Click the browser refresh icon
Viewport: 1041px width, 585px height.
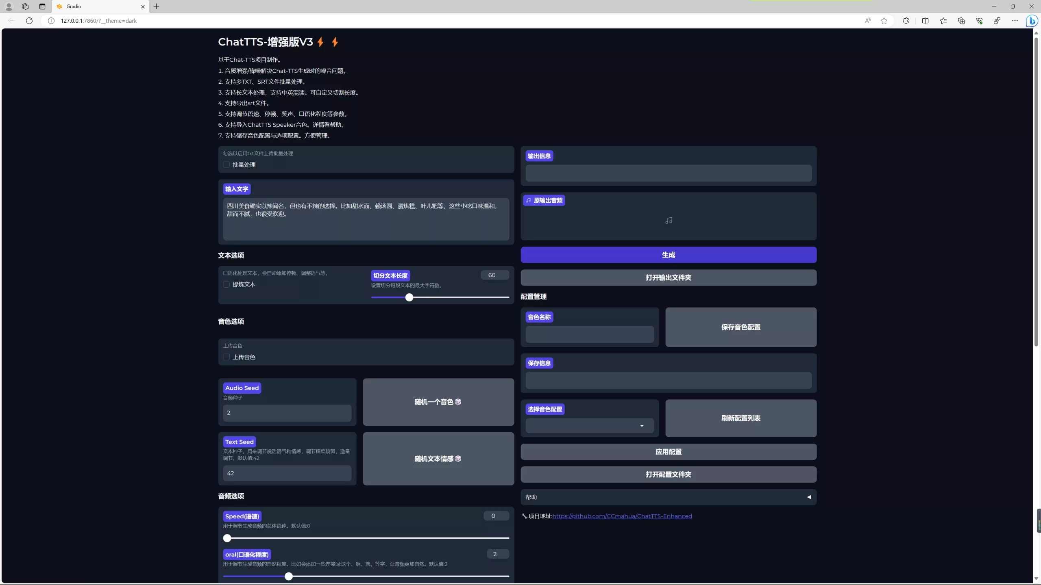tap(29, 21)
